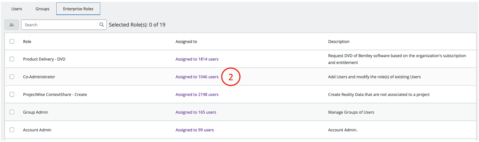Image resolution: width=479 pixels, height=142 pixels.
Task: Tick the ProjectWise ContextShare - Create checkbox
Action: [x=12, y=94]
